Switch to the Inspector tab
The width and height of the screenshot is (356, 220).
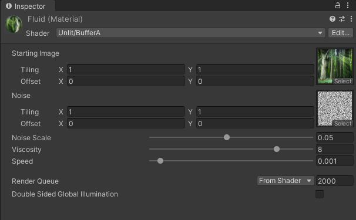click(x=27, y=6)
